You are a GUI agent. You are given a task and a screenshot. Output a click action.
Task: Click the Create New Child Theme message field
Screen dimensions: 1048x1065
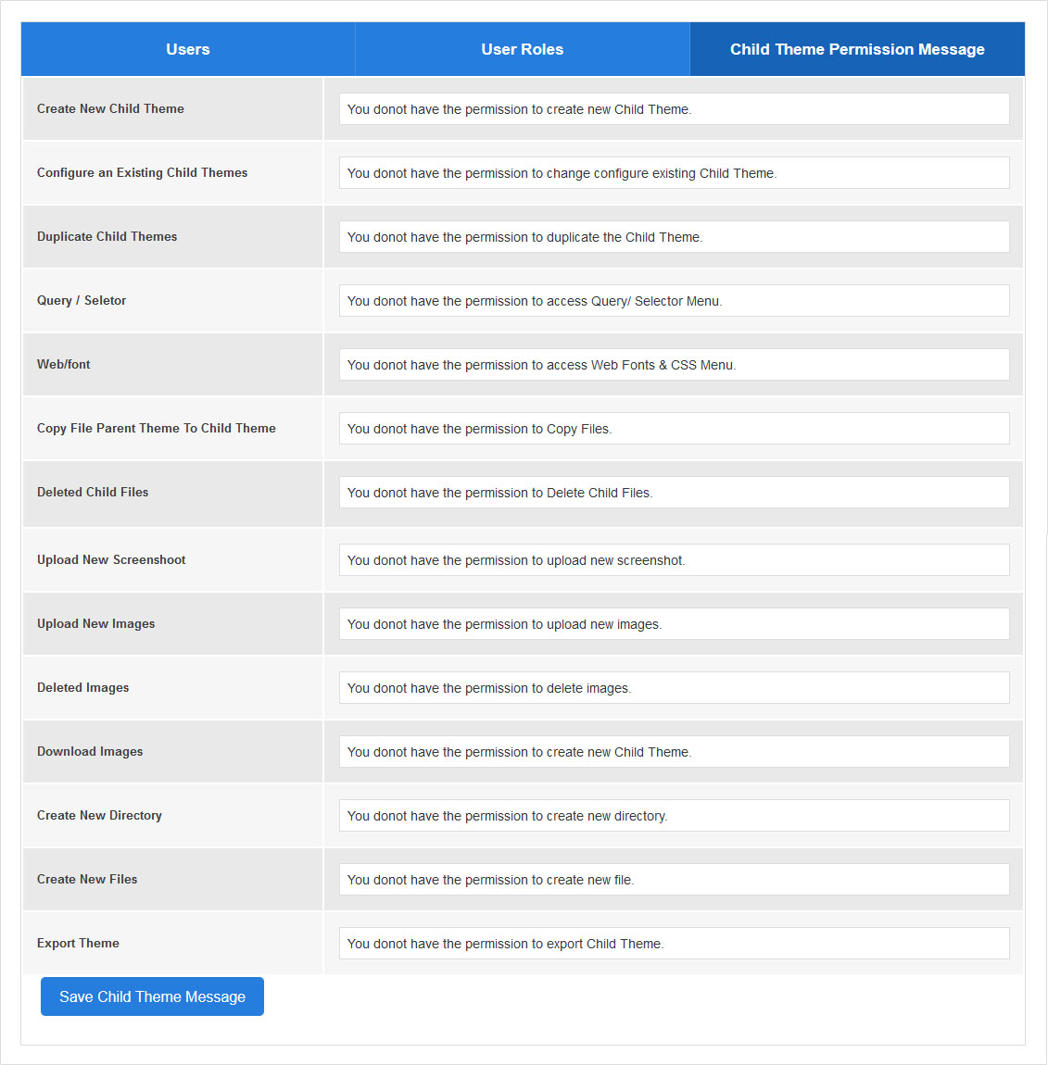674,109
